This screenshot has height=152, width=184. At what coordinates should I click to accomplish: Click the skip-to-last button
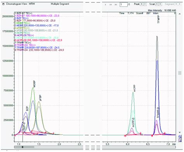point(116,5)
